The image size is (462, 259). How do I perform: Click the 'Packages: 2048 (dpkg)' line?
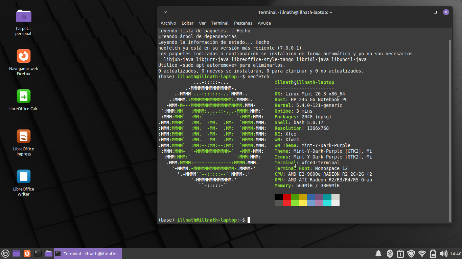point(303,117)
